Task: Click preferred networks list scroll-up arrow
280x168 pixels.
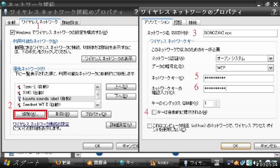Action: click(x=98, y=87)
